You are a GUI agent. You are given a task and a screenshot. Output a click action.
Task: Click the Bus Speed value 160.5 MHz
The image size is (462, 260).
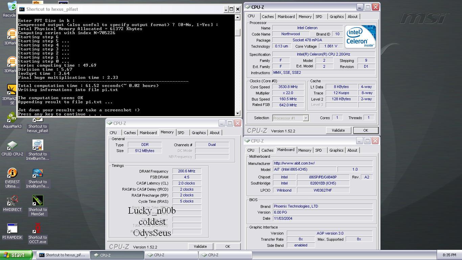coord(288,99)
